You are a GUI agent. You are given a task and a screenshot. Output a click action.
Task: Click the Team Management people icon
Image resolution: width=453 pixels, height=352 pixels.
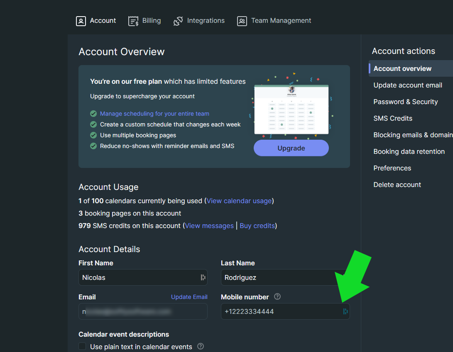(x=242, y=21)
